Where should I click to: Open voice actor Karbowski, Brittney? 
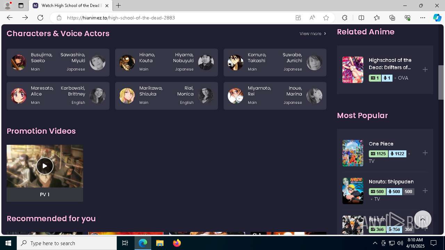pos(73,91)
